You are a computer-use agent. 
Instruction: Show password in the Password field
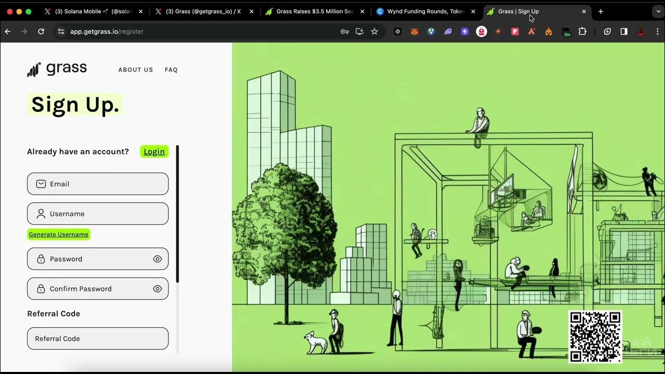pyautogui.click(x=157, y=259)
